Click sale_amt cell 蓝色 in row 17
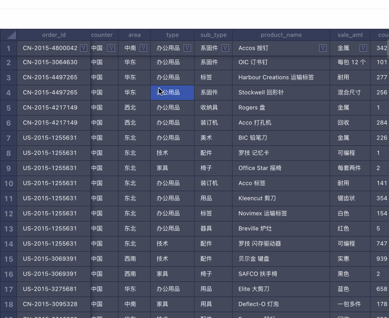Image resolution: width=389 pixels, height=318 pixels. click(x=350, y=289)
